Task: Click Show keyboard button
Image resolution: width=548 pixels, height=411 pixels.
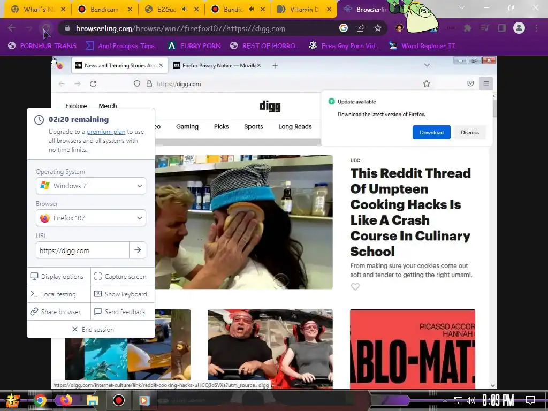Action: pos(123,294)
